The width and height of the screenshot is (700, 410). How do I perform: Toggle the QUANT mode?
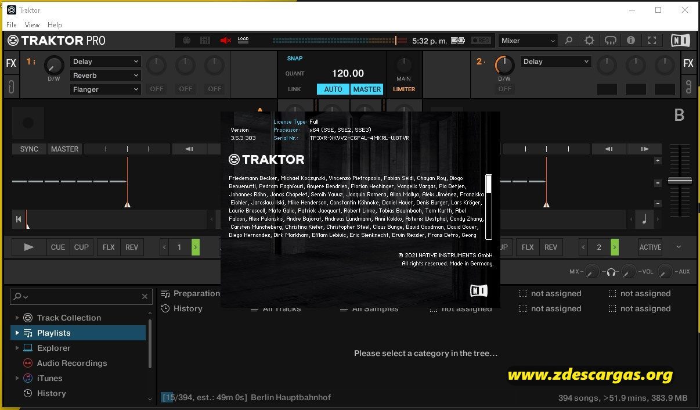pyautogui.click(x=295, y=74)
